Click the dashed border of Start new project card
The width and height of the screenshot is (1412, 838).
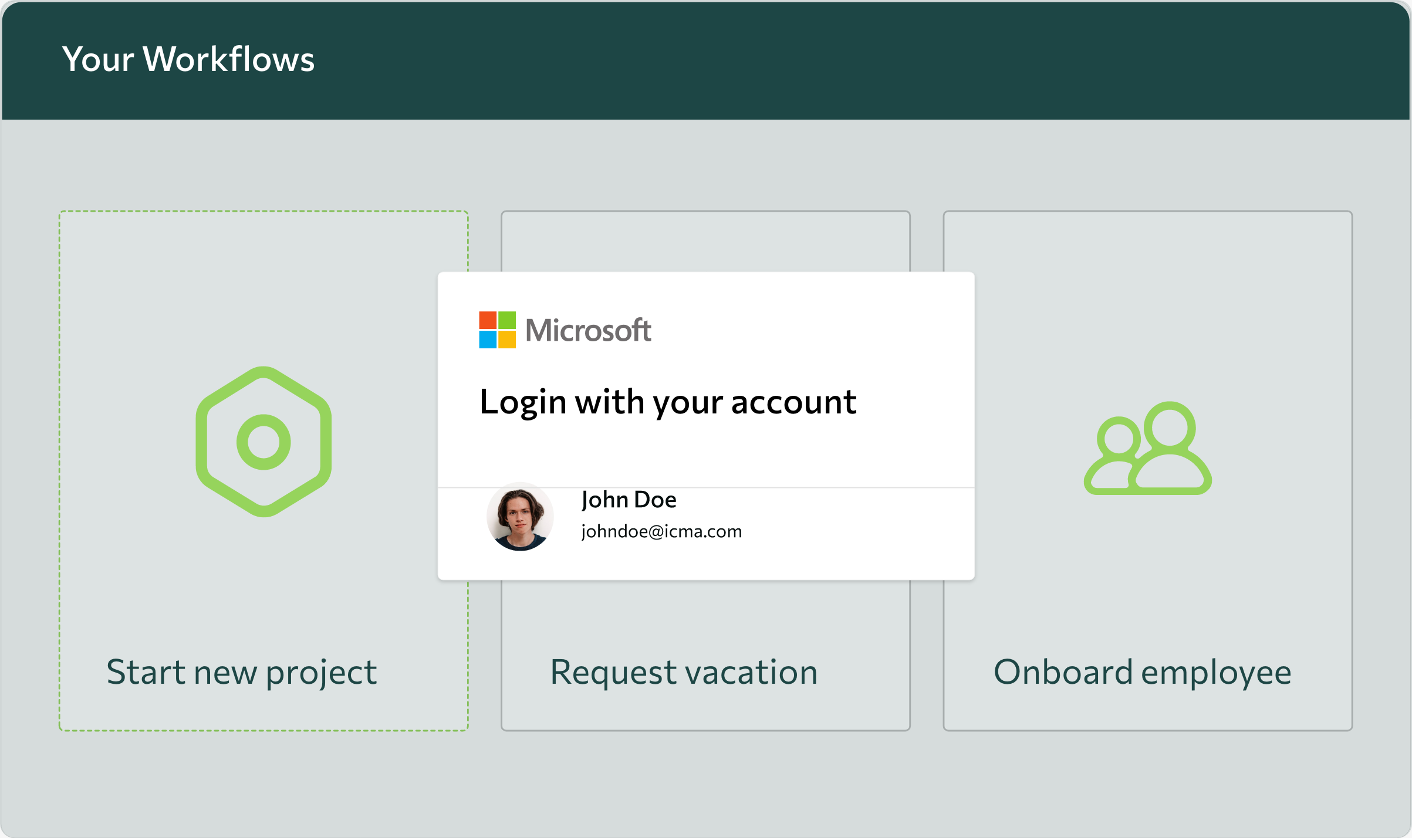click(x=263, y=211)
